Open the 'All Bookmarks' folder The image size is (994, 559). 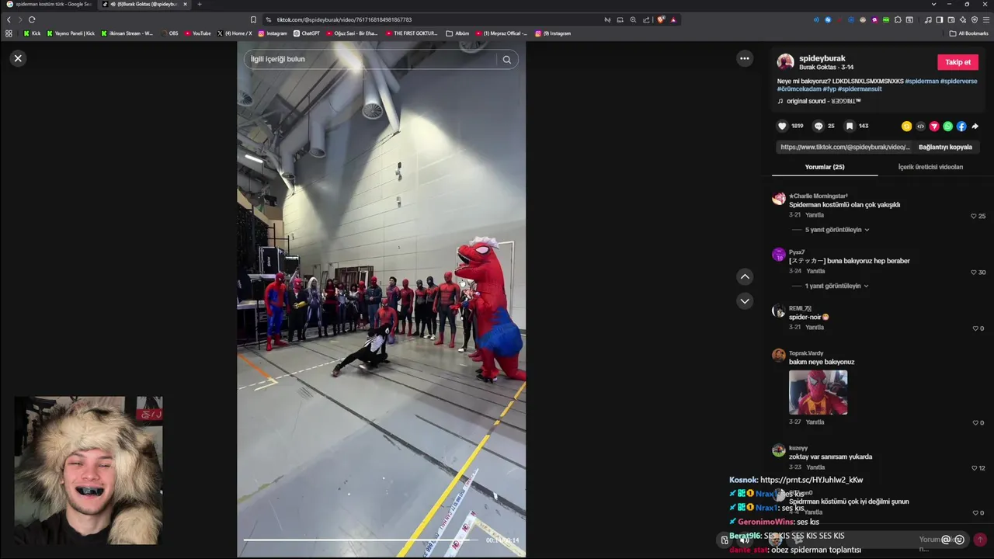[x=968, y=33]
